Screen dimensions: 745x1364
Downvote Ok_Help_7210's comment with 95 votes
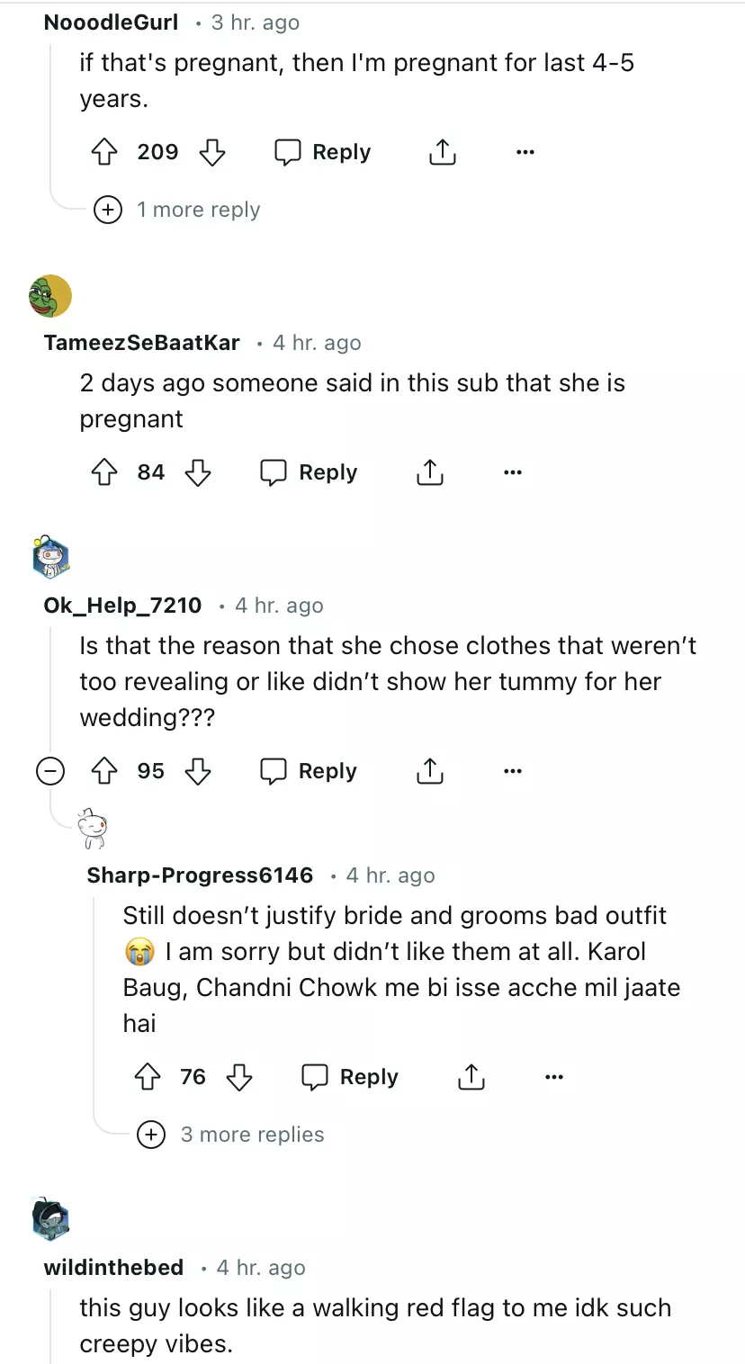pyautogui.click(x=198, y=771)
